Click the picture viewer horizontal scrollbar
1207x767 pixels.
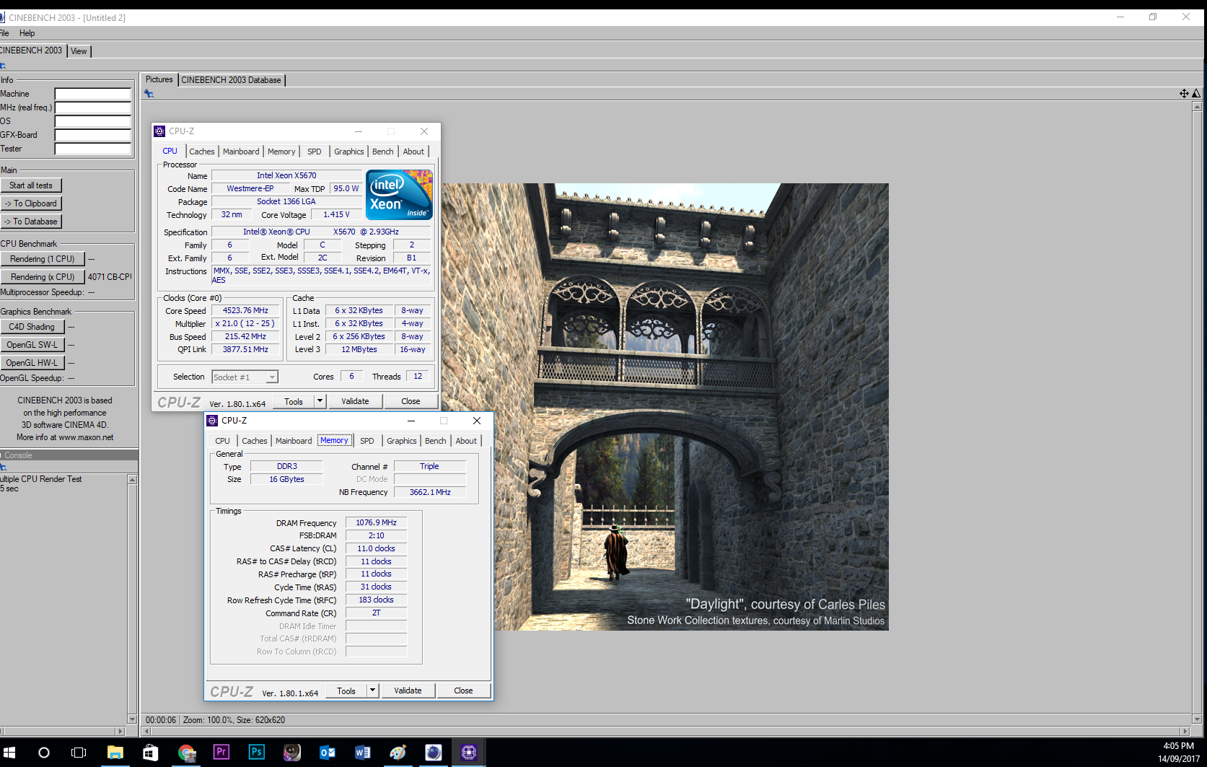tap(666, 731)
